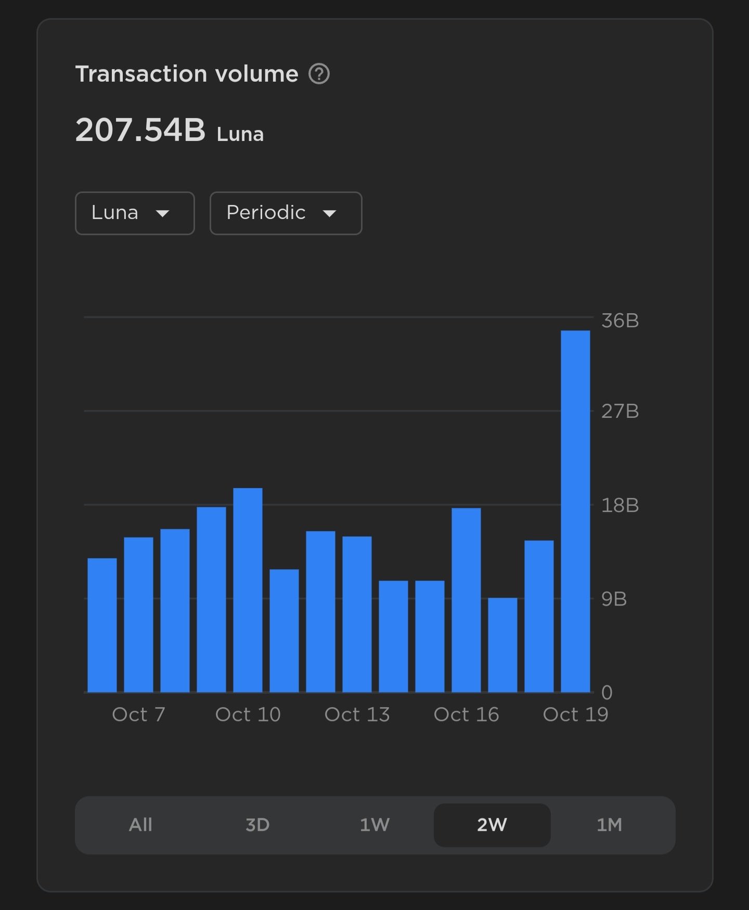Select the 3D time range tab
749x910 pixels.
(x=257, y=825)
